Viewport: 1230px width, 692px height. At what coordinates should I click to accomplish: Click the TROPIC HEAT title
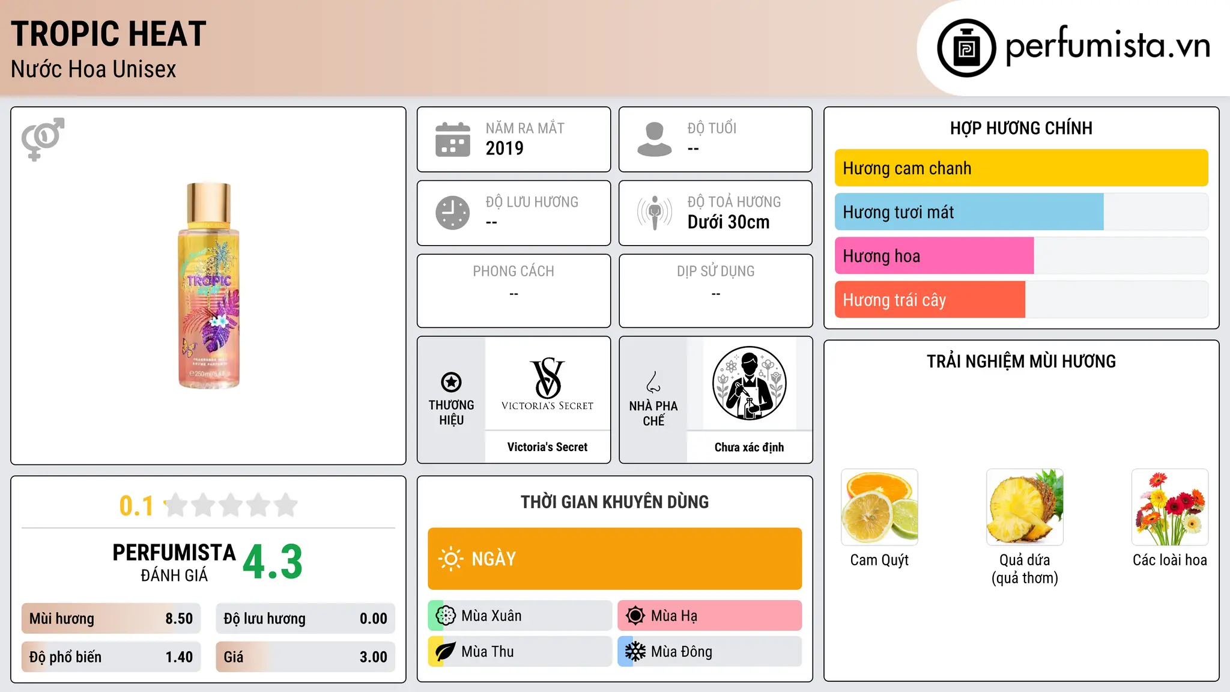pyautogui.click(x=109, y=34)
